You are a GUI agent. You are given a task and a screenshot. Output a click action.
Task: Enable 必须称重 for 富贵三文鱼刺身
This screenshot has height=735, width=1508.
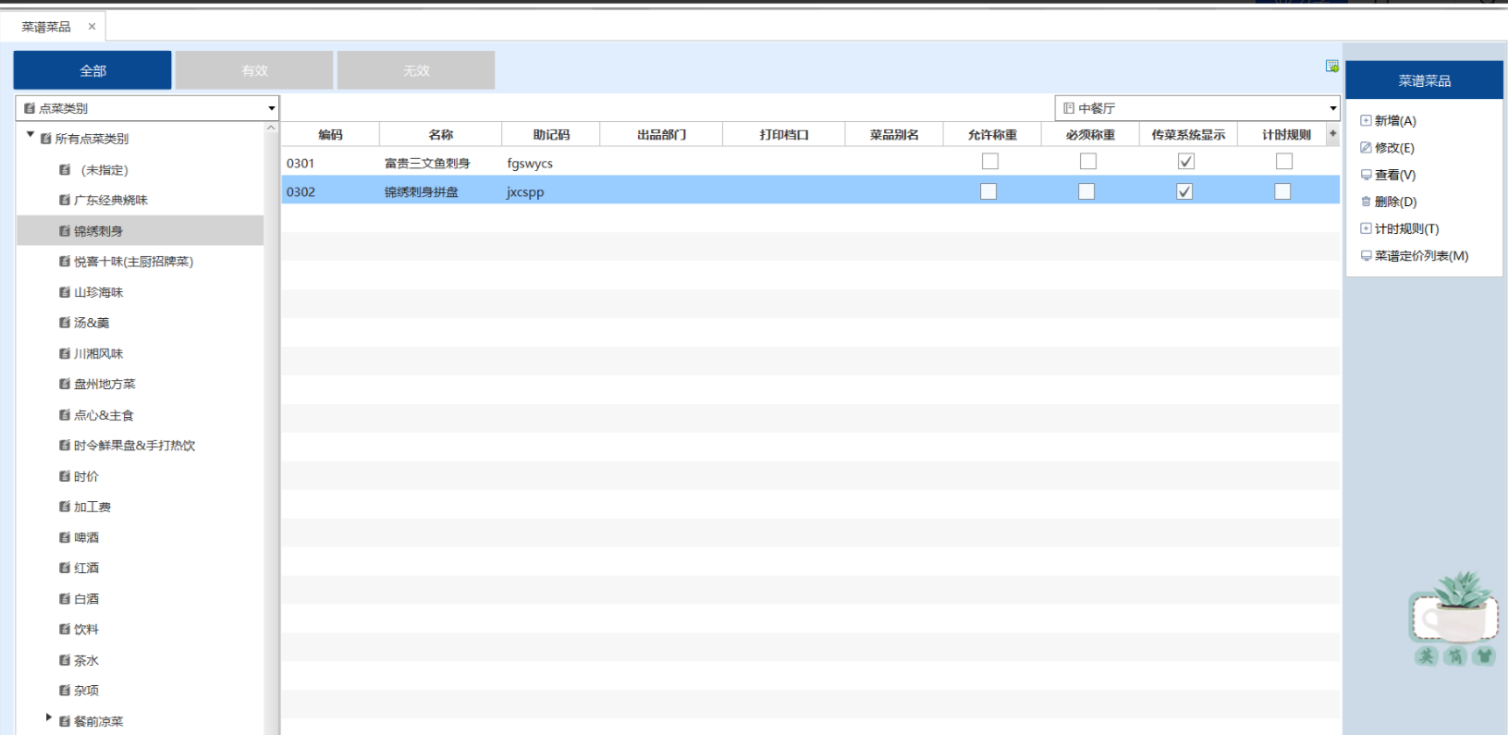click(1088, 162)
